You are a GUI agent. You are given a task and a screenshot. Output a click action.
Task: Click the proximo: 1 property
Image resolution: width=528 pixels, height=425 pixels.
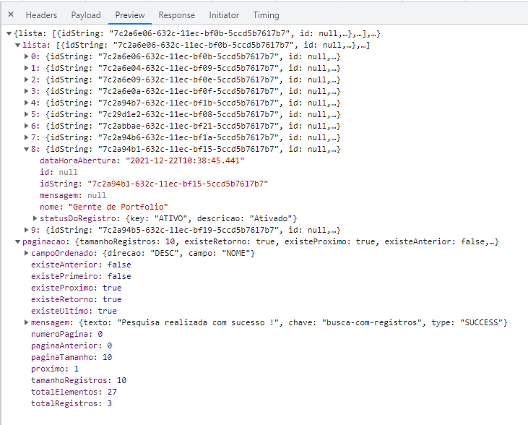[x=55, y=369]
